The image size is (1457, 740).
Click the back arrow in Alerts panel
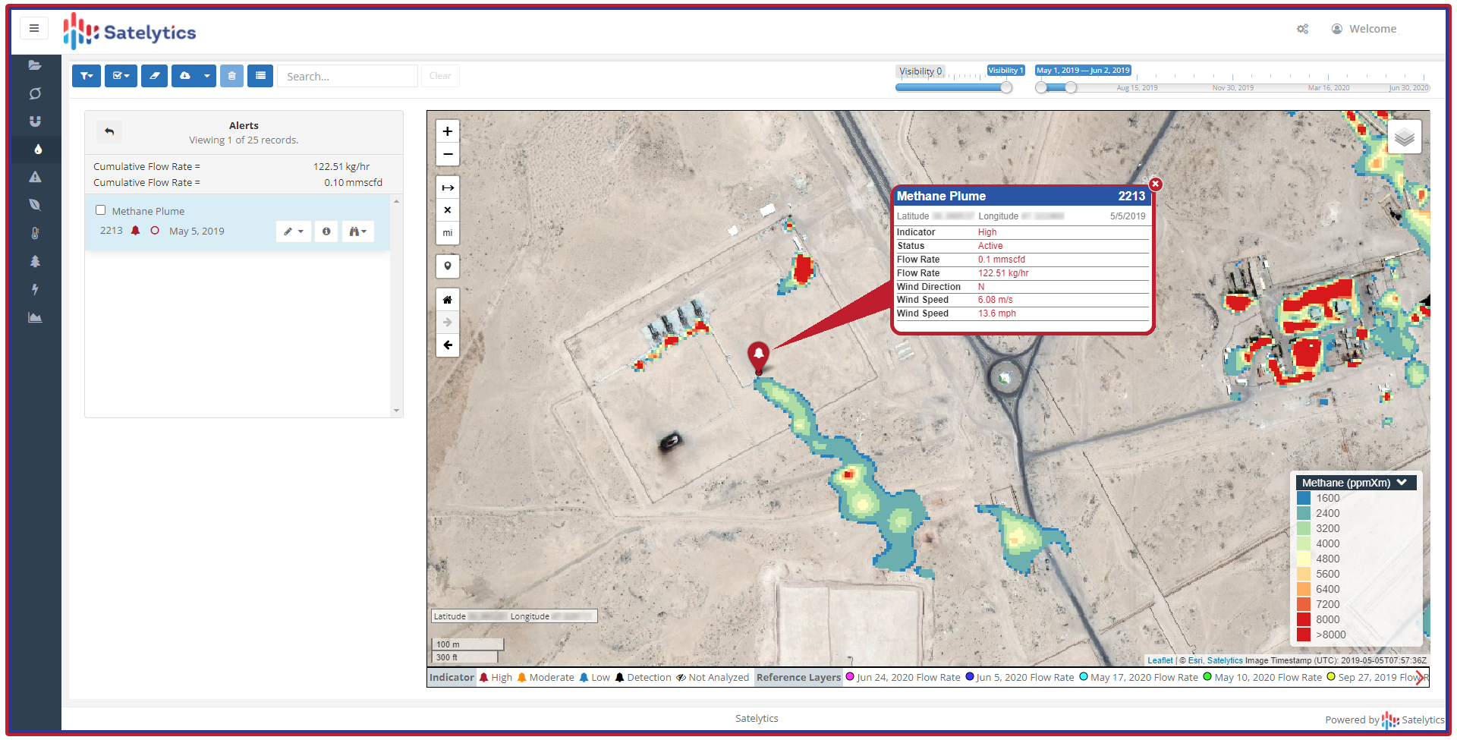point(109,132)
